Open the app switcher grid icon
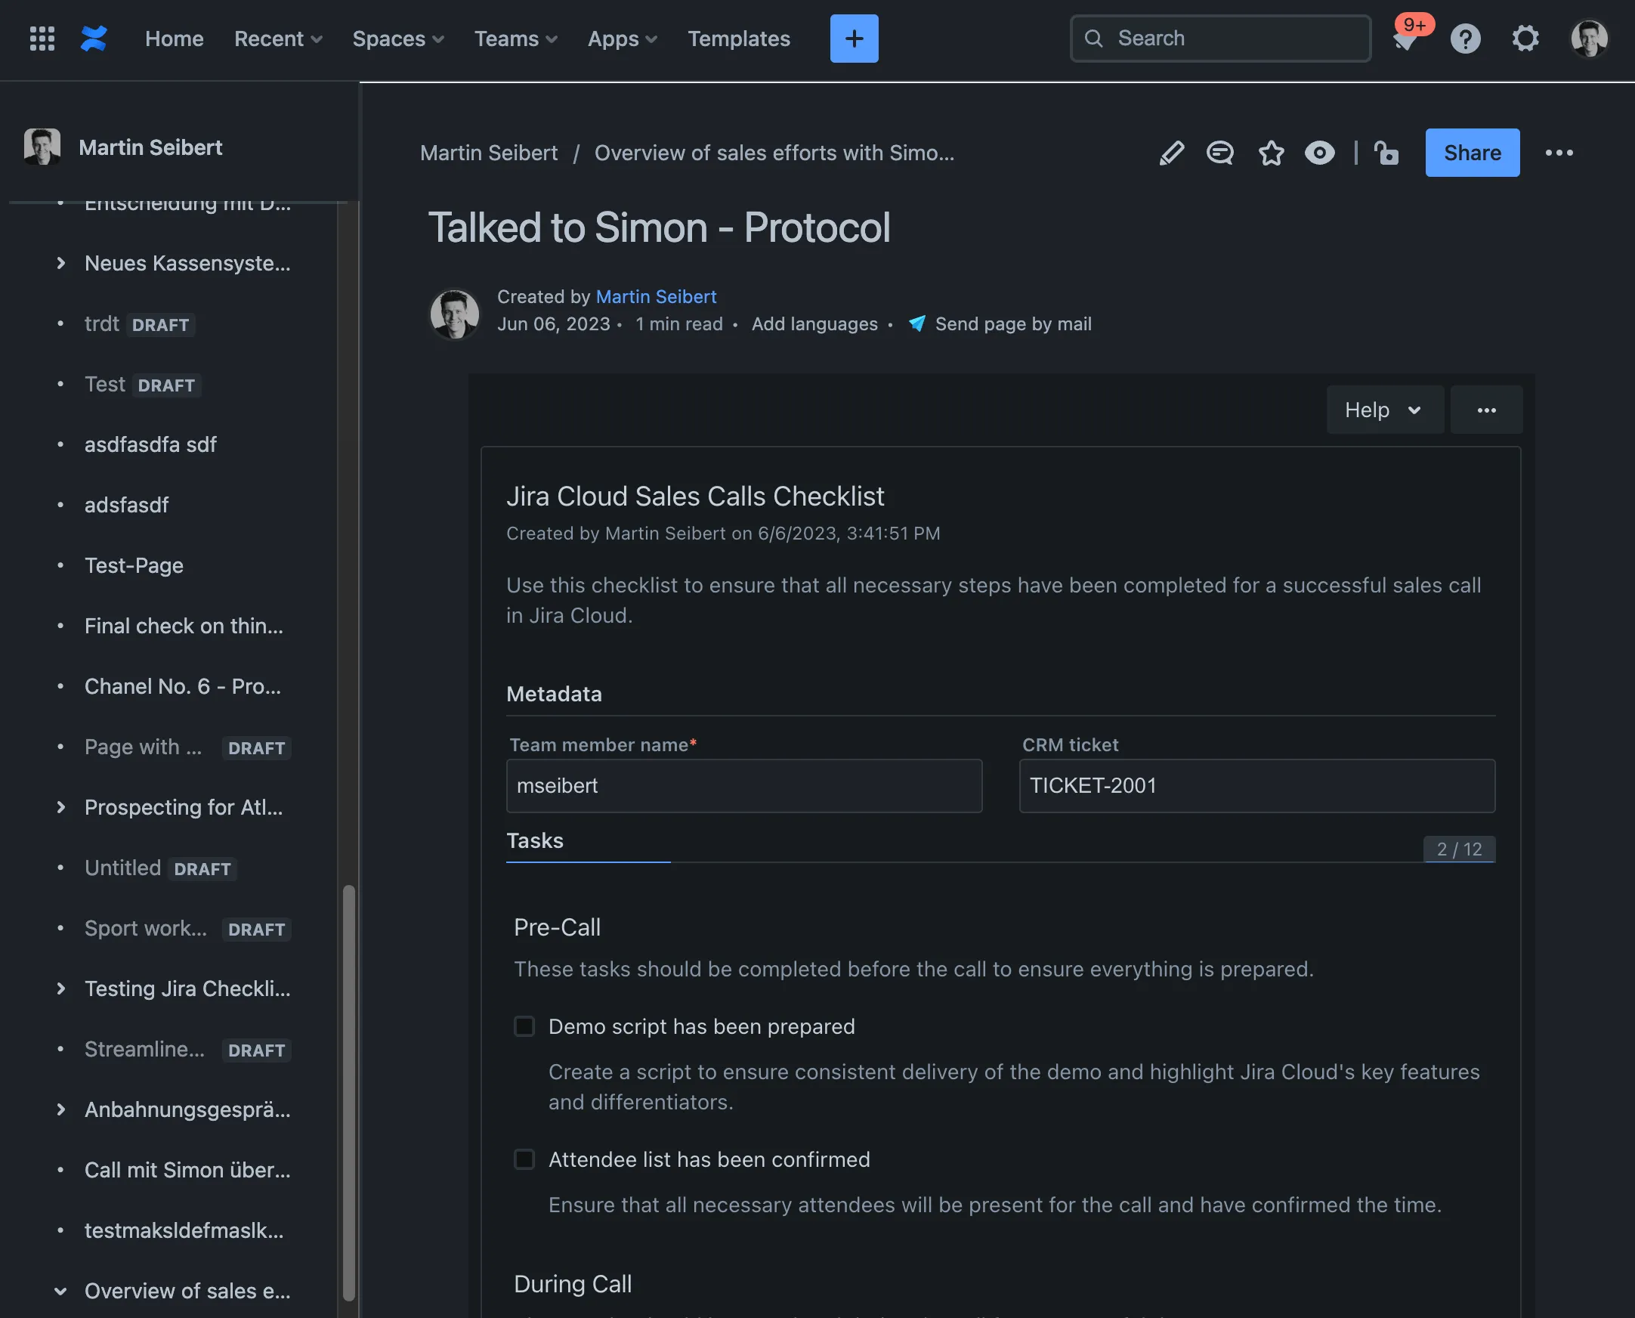This screenshot has height=1318, width=1635. tap(42, 38)
